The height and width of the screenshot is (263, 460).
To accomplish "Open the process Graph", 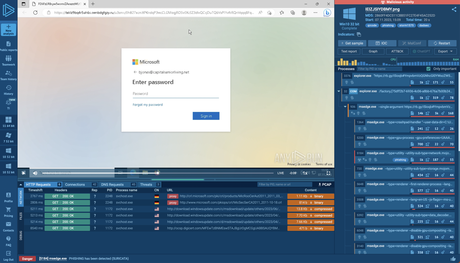I will 373,51.
